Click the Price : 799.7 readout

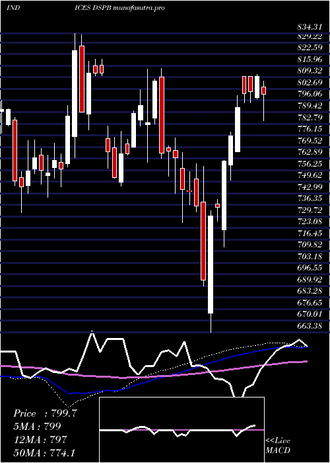tap(45, 413)
